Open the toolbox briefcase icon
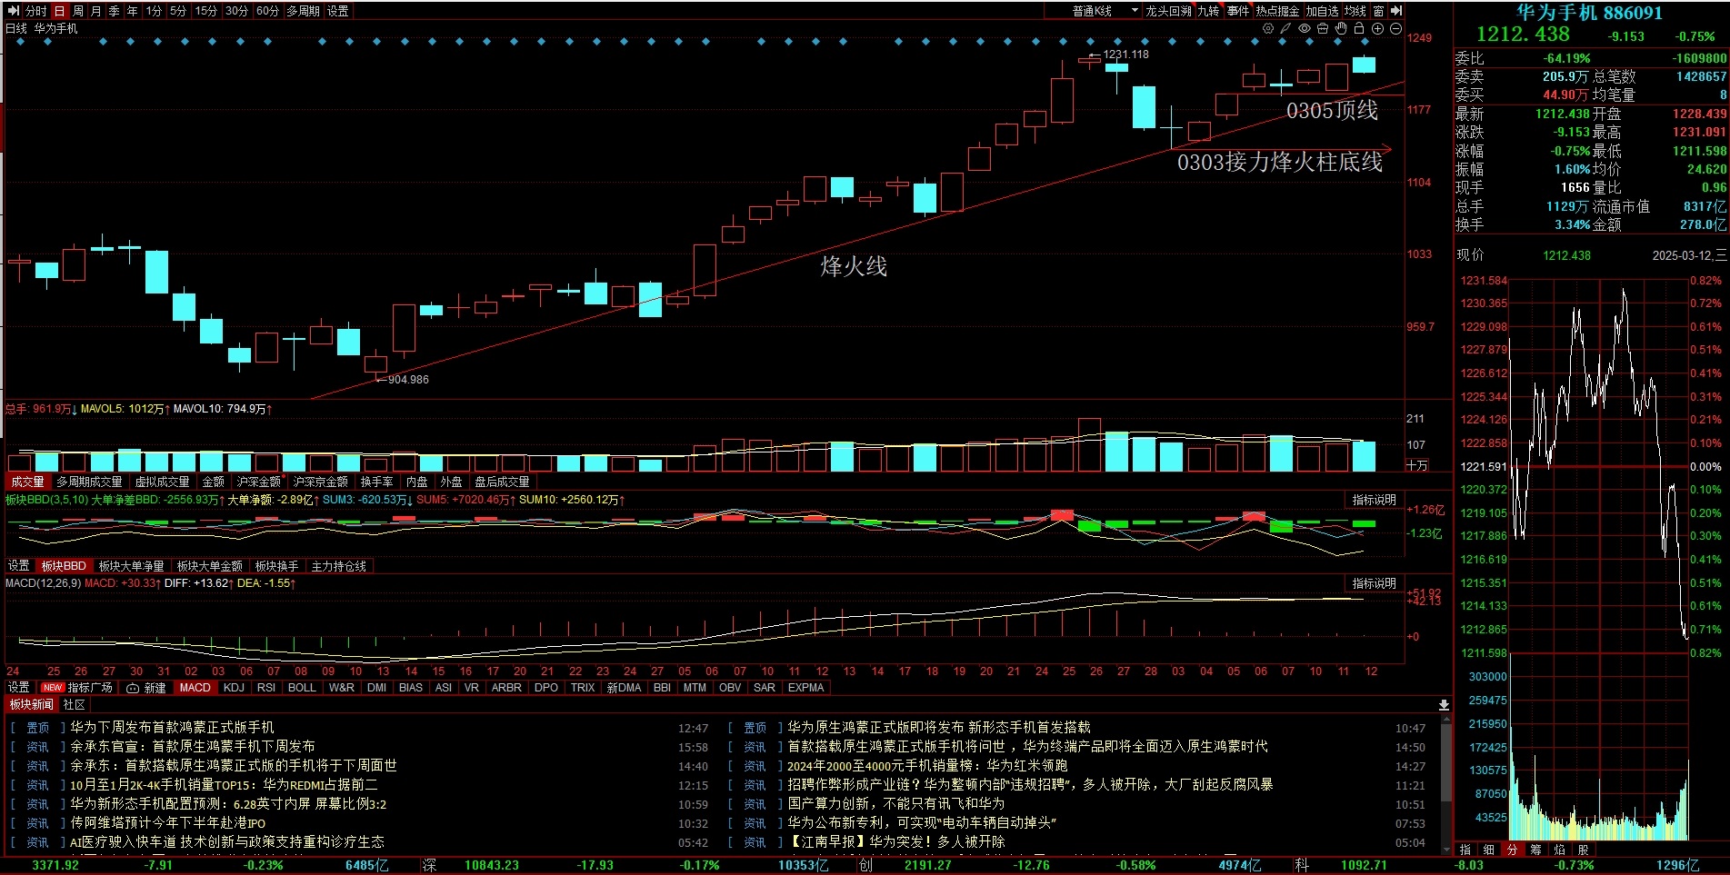The height and width of the screenshot is (875, 1730). (1323, 29)
